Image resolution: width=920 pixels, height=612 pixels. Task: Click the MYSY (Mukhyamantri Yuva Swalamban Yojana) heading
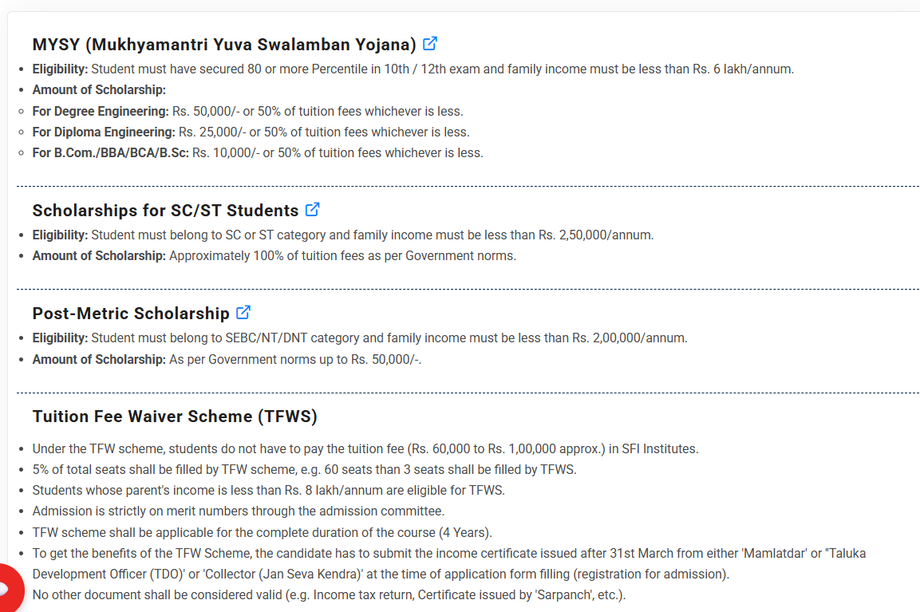click(x=224, y=44)
